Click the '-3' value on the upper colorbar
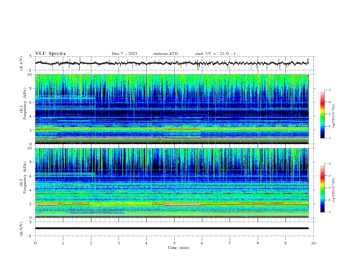Image resolution: width=353 pixels, height=273 pixels. pos(328,90)
